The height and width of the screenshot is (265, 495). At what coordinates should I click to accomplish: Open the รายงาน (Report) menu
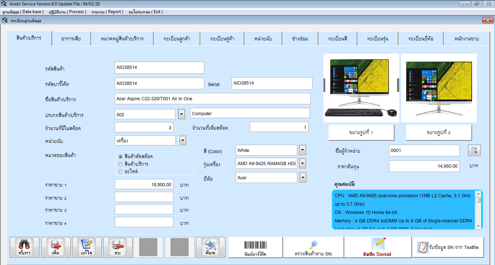108,12
